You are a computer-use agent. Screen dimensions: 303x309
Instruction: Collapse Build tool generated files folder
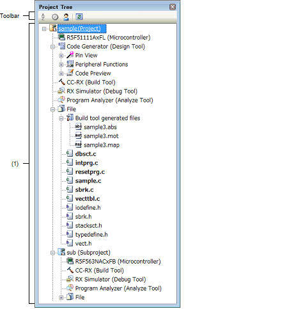(61, 118)
